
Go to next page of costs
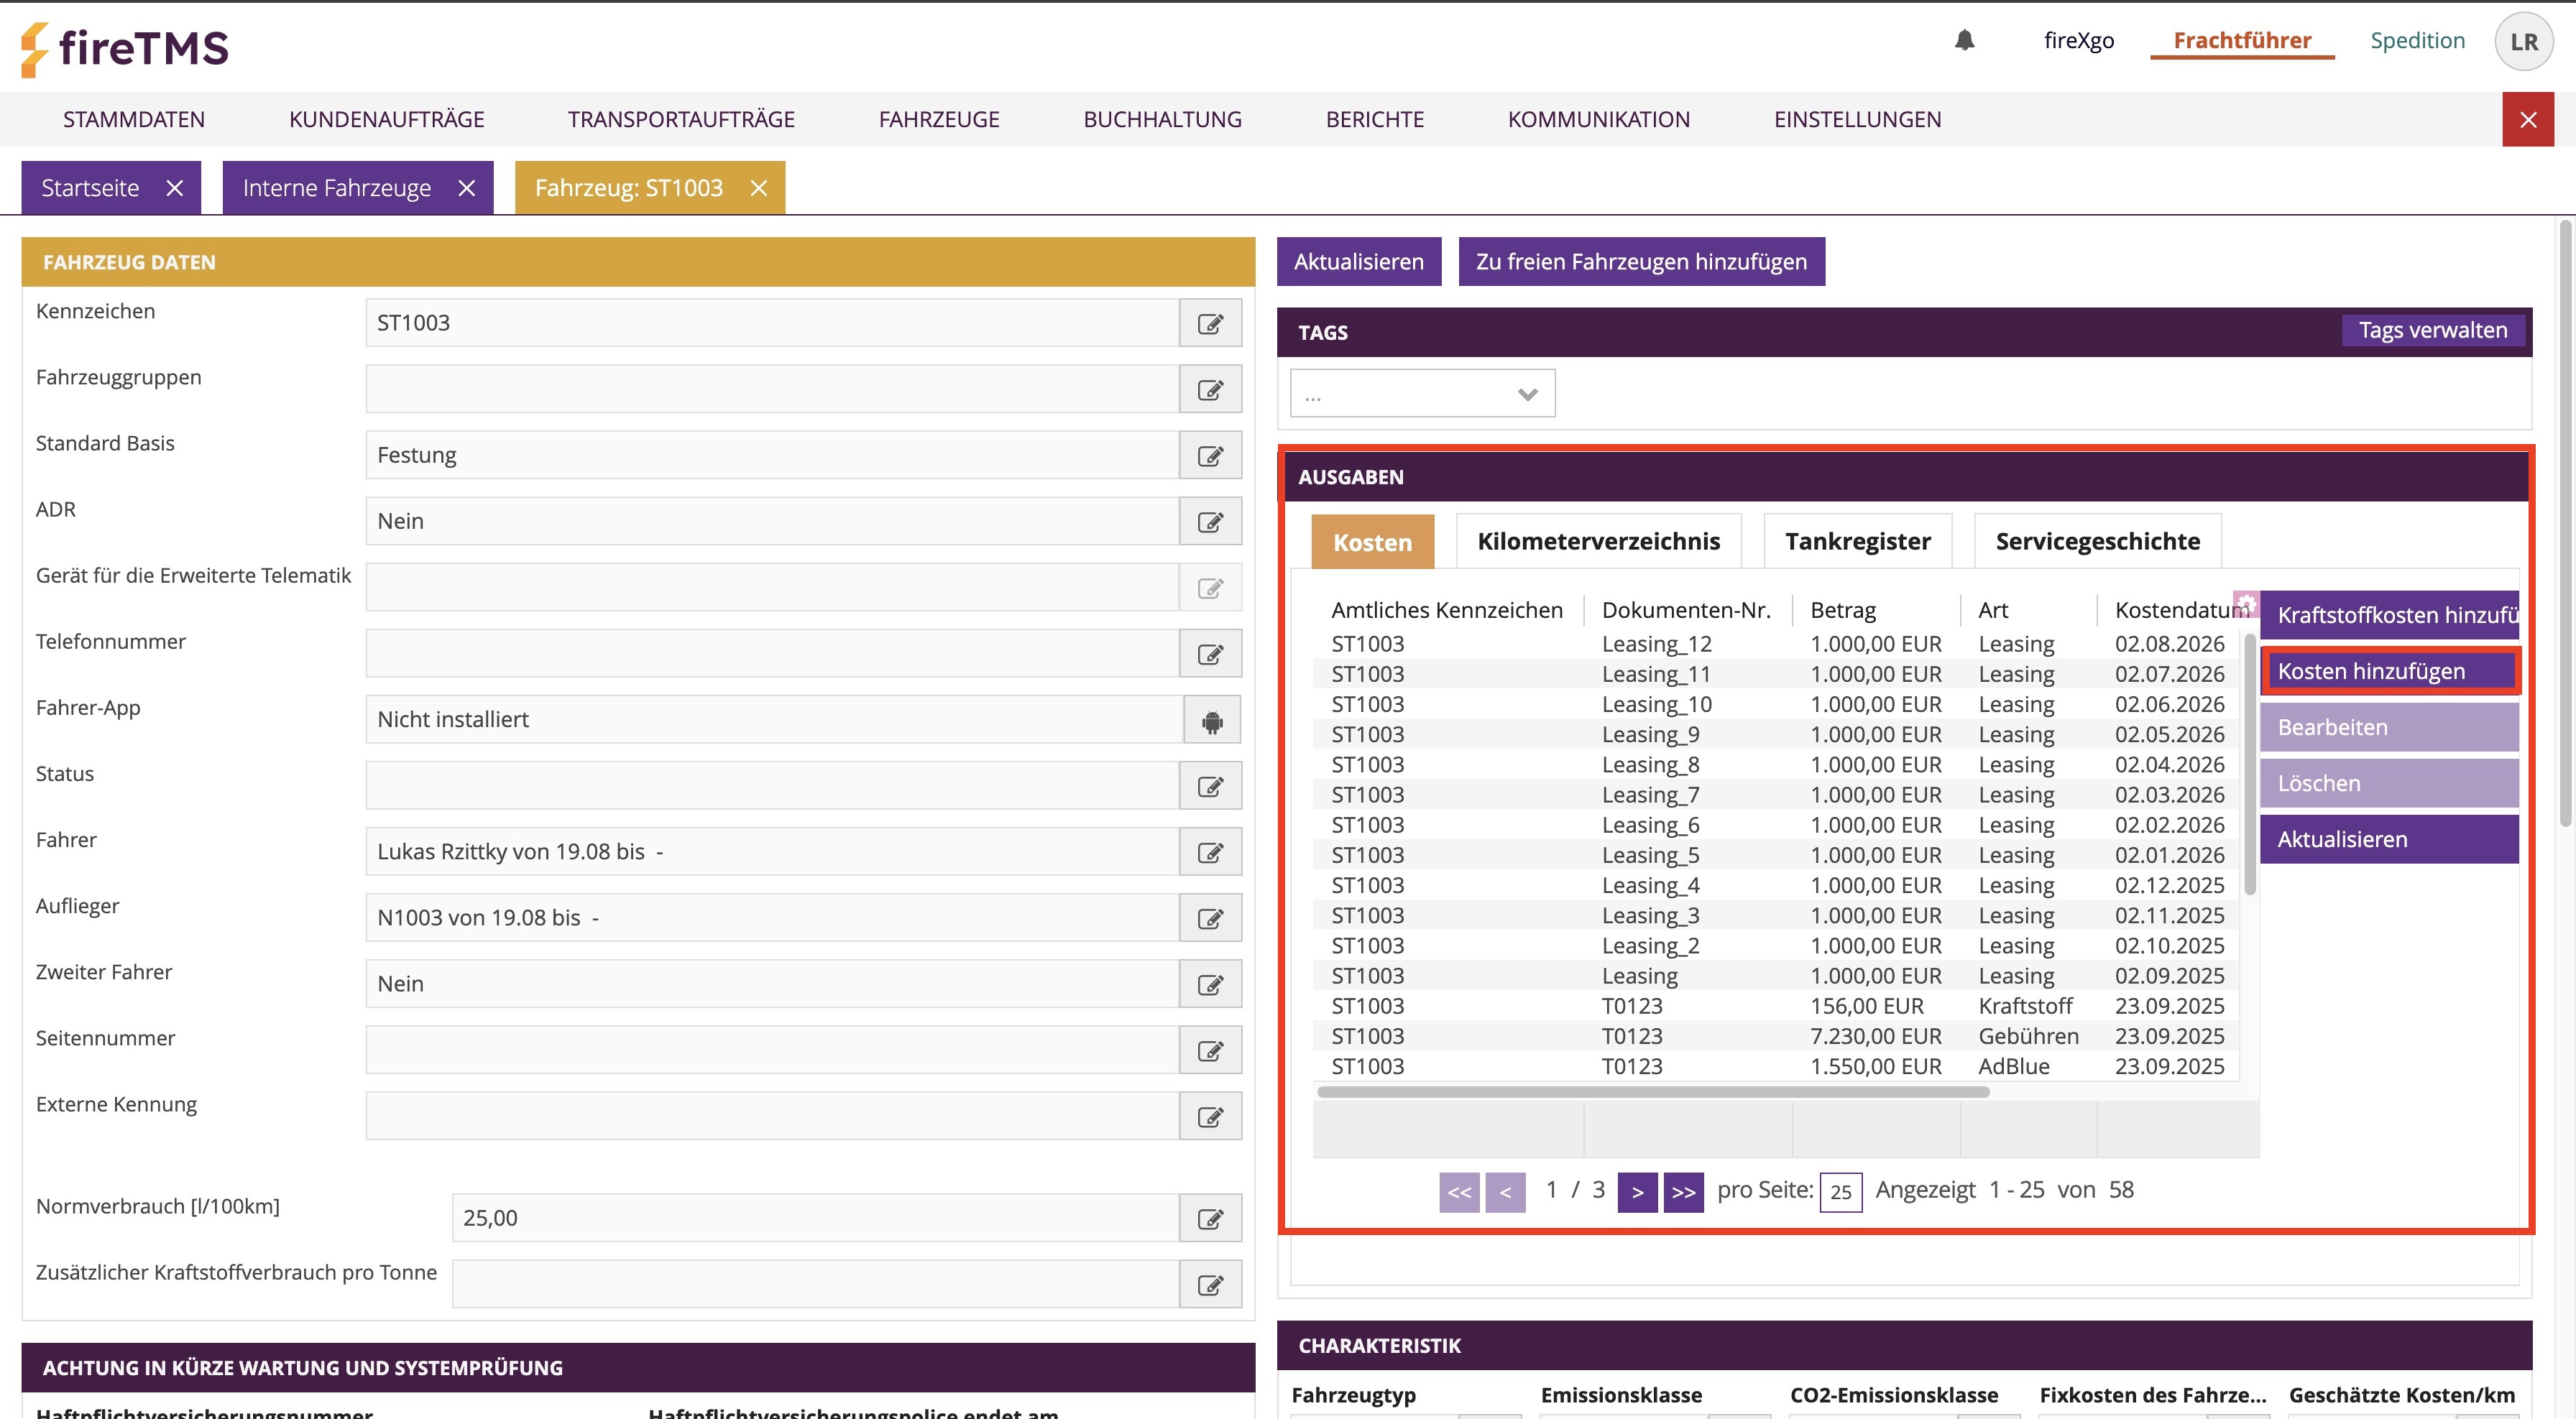pos(1637,1191)
